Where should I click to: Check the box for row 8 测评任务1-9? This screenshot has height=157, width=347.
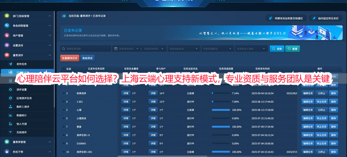click(x=64, y=135)
